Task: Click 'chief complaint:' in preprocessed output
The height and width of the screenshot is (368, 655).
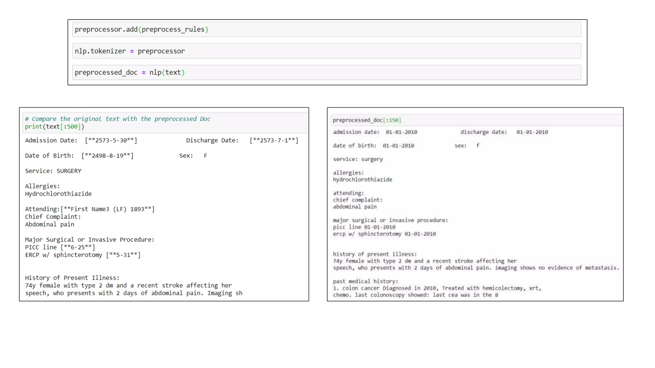Action: pyautogui.click(x=358, y=200)
